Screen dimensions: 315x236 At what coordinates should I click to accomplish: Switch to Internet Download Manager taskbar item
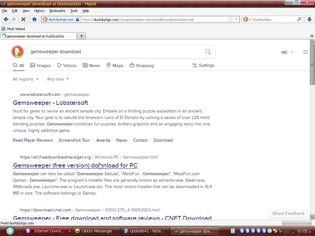(47, 231)
